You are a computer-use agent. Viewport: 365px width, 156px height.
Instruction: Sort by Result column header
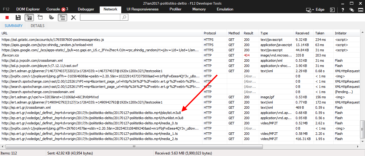[x=251, y=33]
